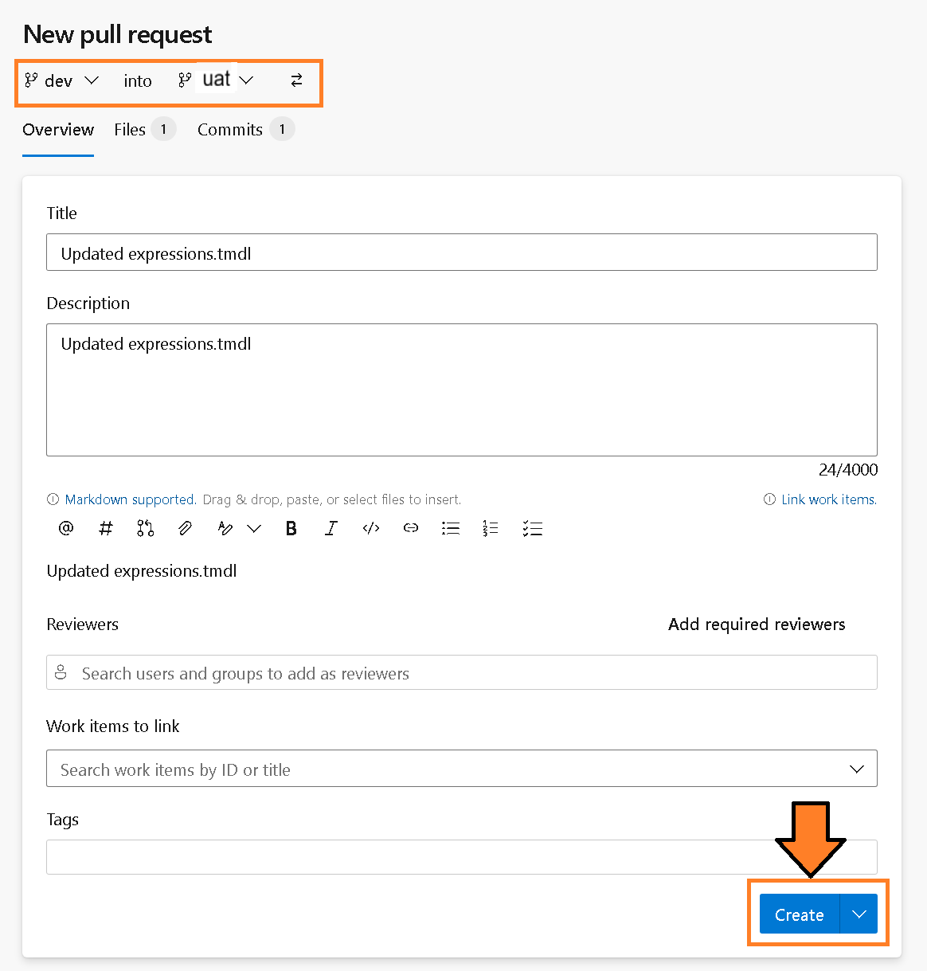Insert a code snippet using the code icon
927x971 pixels.
[370, 528]
